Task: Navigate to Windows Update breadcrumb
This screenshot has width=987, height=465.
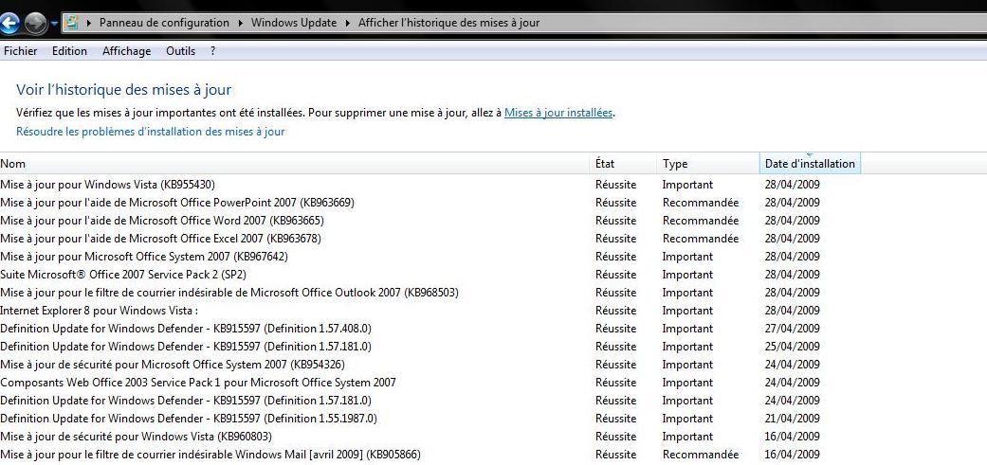Action: click(x=294, y=23)
